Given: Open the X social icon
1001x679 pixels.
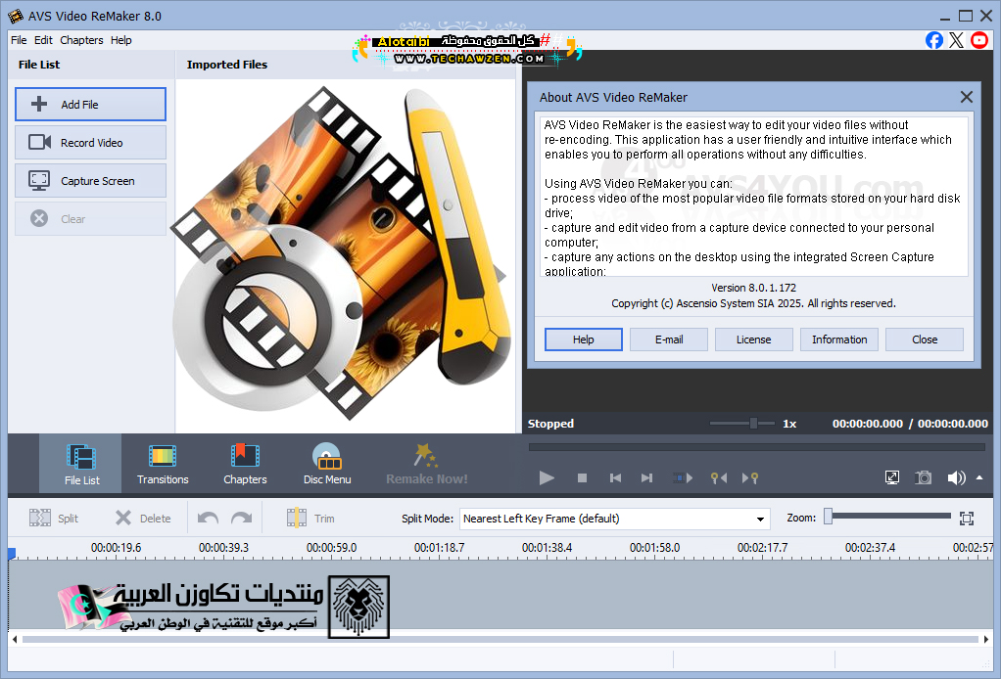Looking at the screenshot, I should coord(956,40).
